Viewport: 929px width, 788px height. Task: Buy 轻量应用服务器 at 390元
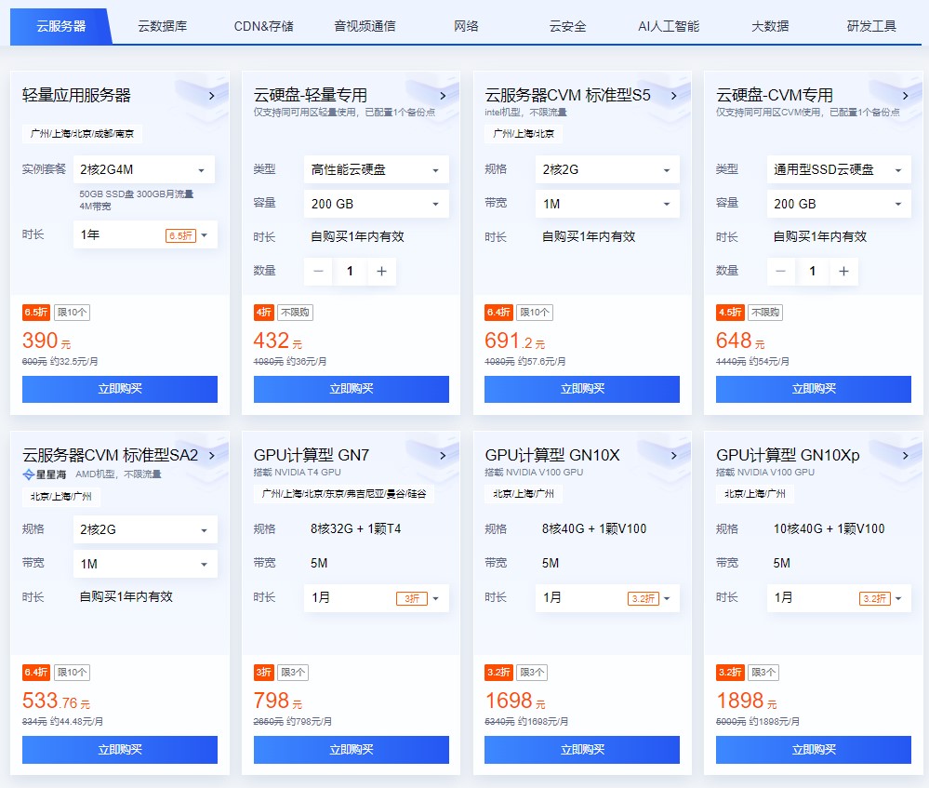(120, 389)
